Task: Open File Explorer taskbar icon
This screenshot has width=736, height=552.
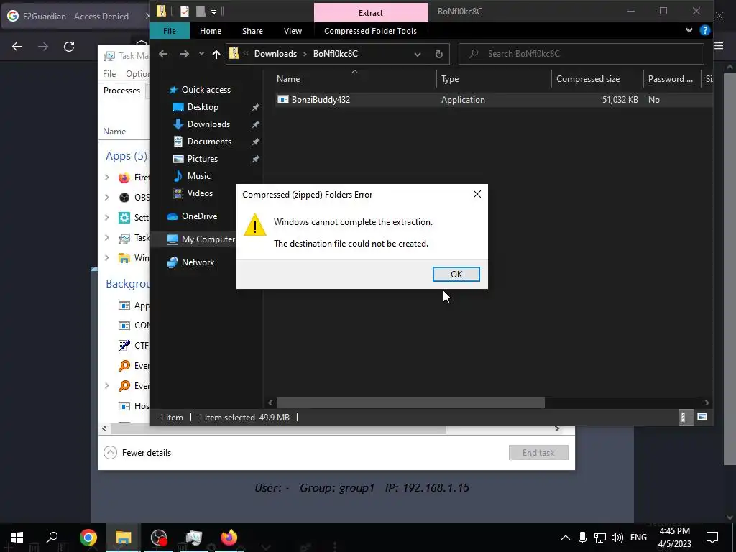Action: pyautogui.click(x=124, y=538)
